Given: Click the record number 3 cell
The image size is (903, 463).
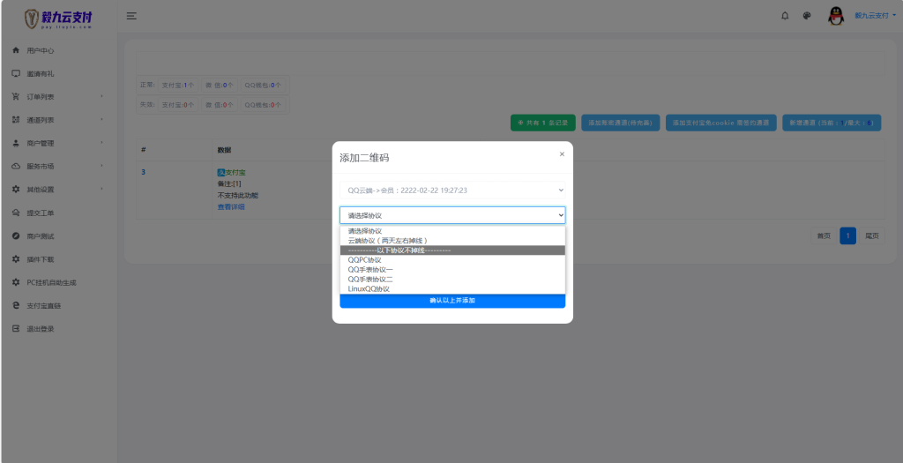Looking at the screenshot, I should [x=144, y=172].
